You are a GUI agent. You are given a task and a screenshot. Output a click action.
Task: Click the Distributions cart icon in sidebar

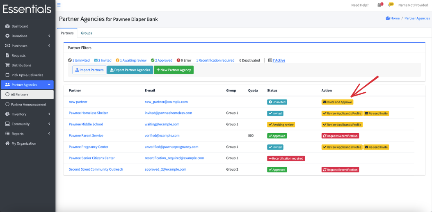pyautogui.click(x=7, y=65)
